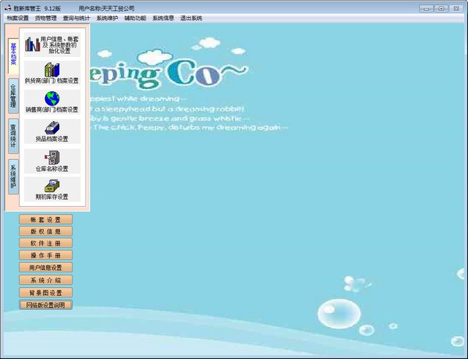This screenshot has width=468, height=359.
Task: Open 供货商(部门)档案设置 books icon
Action: point(52,70)
